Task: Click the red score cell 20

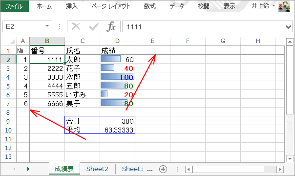Action: [117, 95]
